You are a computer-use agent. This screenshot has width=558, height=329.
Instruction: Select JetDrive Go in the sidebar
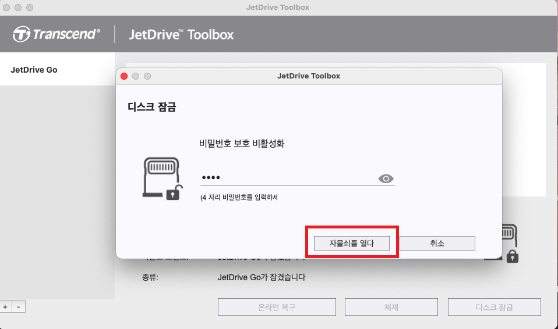pos(57,70)
